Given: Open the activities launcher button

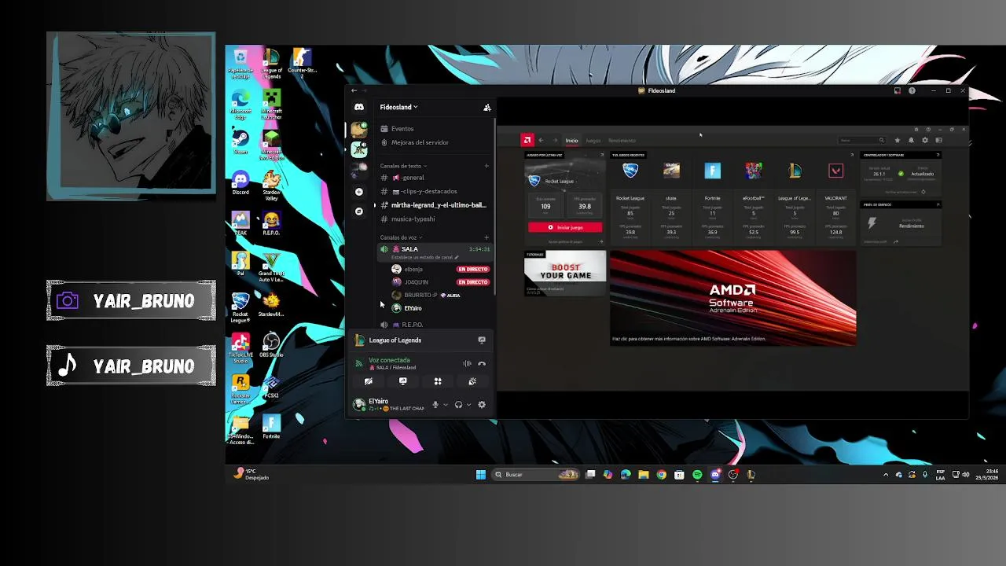Looking at the screenshot, I should [x=438, y=381].
